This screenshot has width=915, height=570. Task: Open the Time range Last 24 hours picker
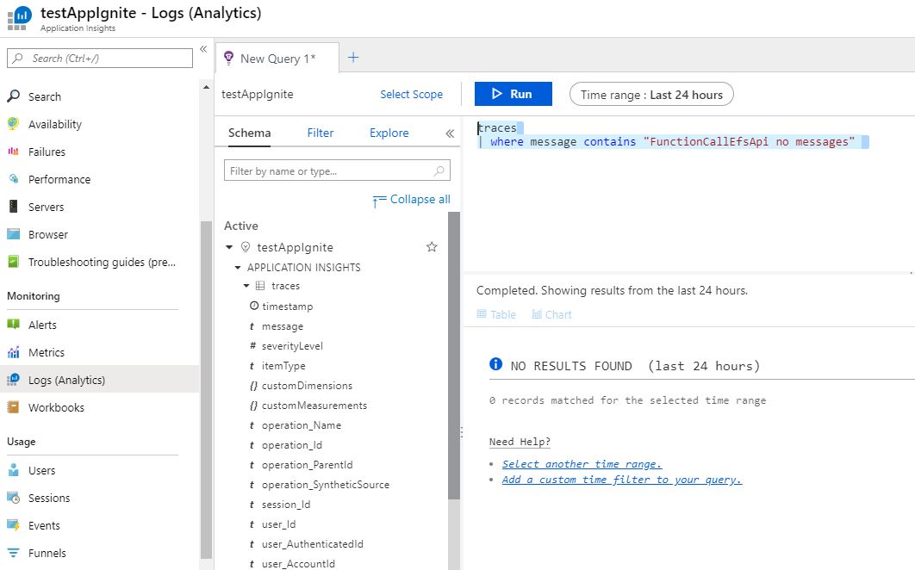click(x=651, y=95)
